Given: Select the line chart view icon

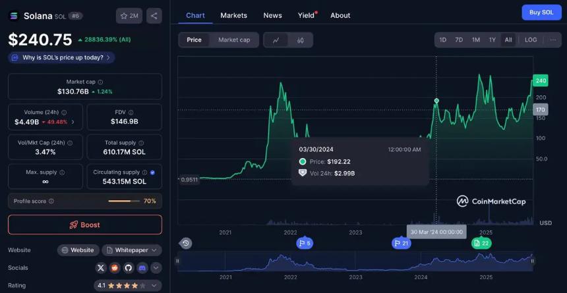Looking at the screenshot, I should click(276, 40).
